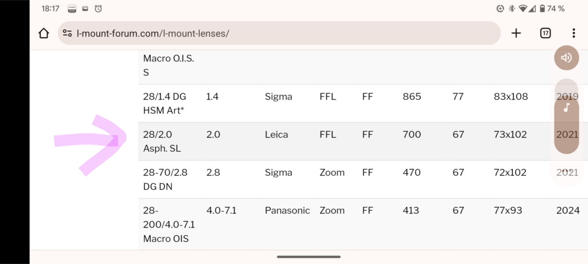This screenshot has height=264, width=588.
Task: Tap the alarm clock status icon
Action: tap(98, 9)
